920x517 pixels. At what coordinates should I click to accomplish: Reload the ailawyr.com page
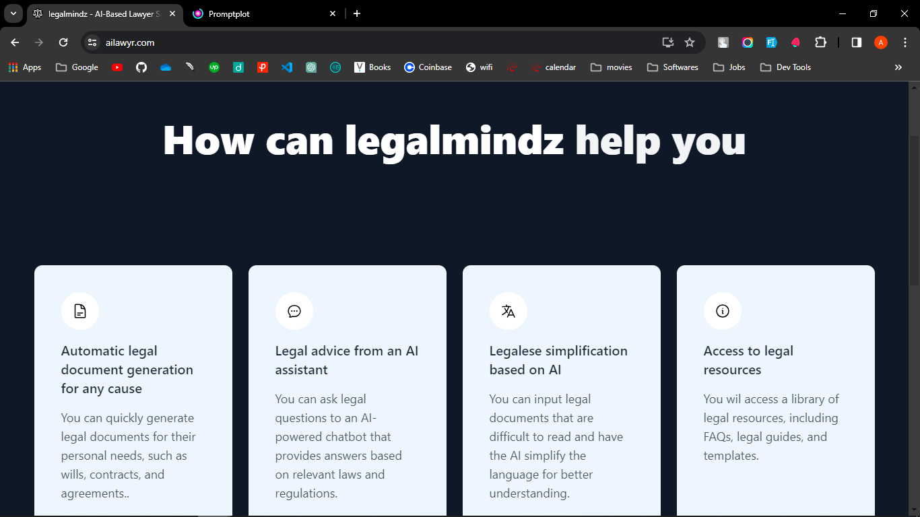[63, 42]
